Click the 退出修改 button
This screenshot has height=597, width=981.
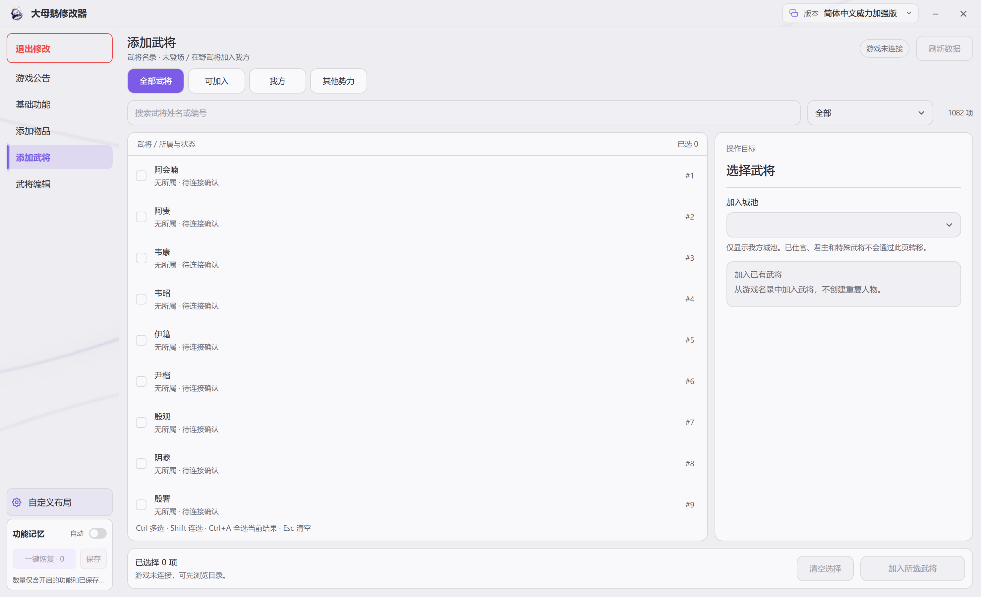[60, 48]
